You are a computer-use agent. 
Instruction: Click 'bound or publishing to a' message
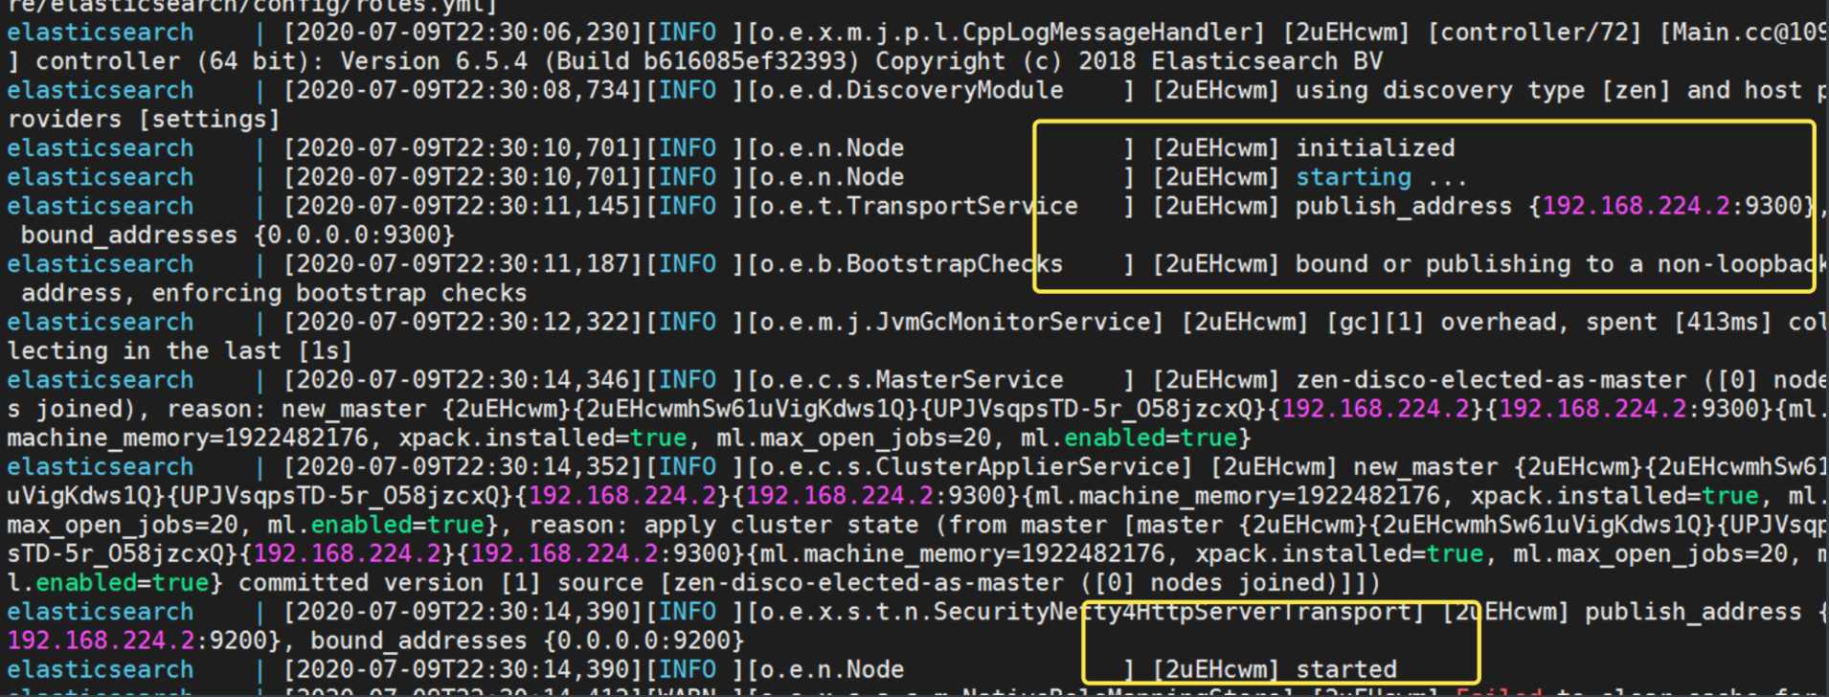point(1469,264)
